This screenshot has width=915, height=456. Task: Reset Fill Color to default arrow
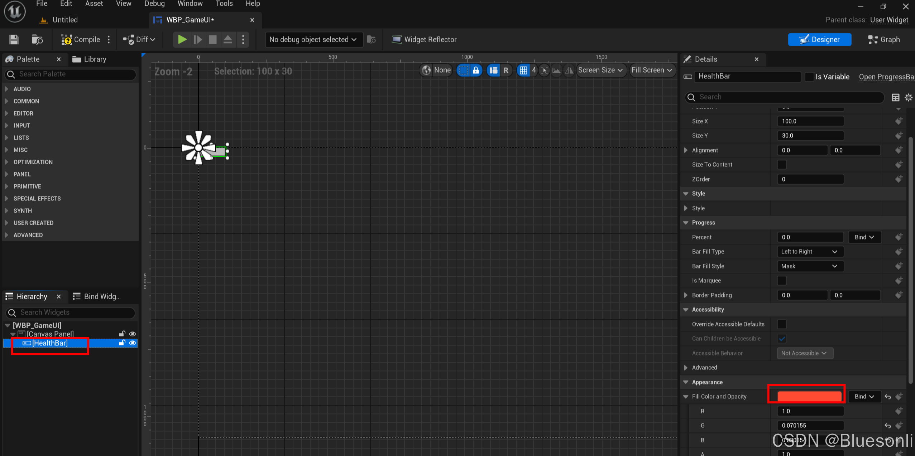888,397
